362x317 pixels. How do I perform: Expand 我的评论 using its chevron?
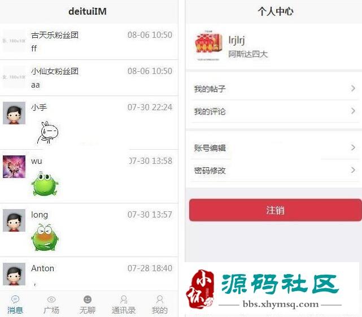click(x=353, y=111)
